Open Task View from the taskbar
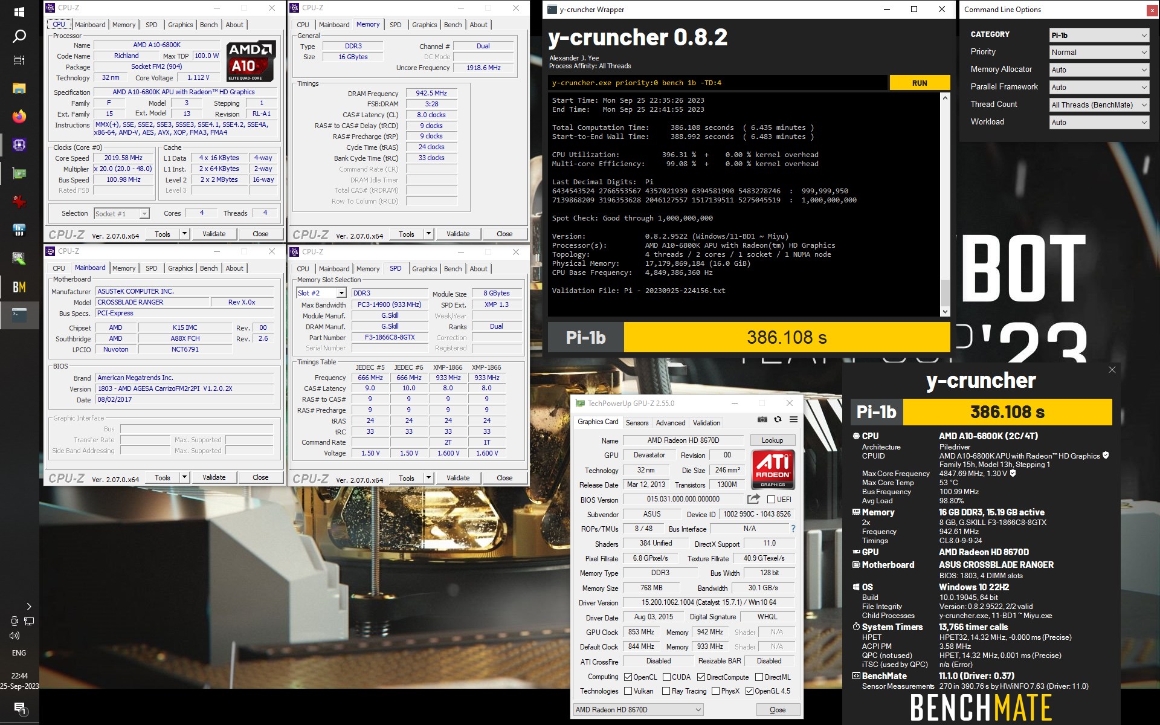This screenshot has height=725, width=1160. [19, 60]
